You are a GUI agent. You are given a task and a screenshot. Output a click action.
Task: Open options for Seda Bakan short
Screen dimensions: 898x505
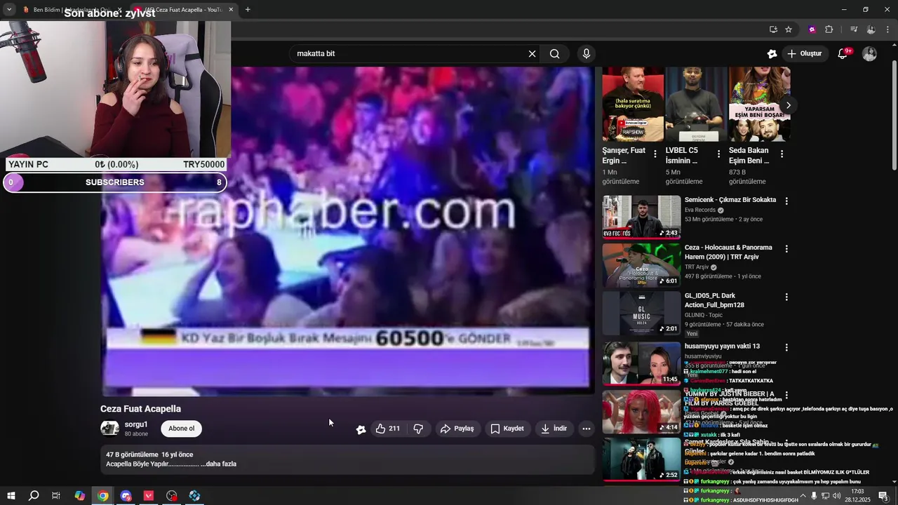pos(782,154)
